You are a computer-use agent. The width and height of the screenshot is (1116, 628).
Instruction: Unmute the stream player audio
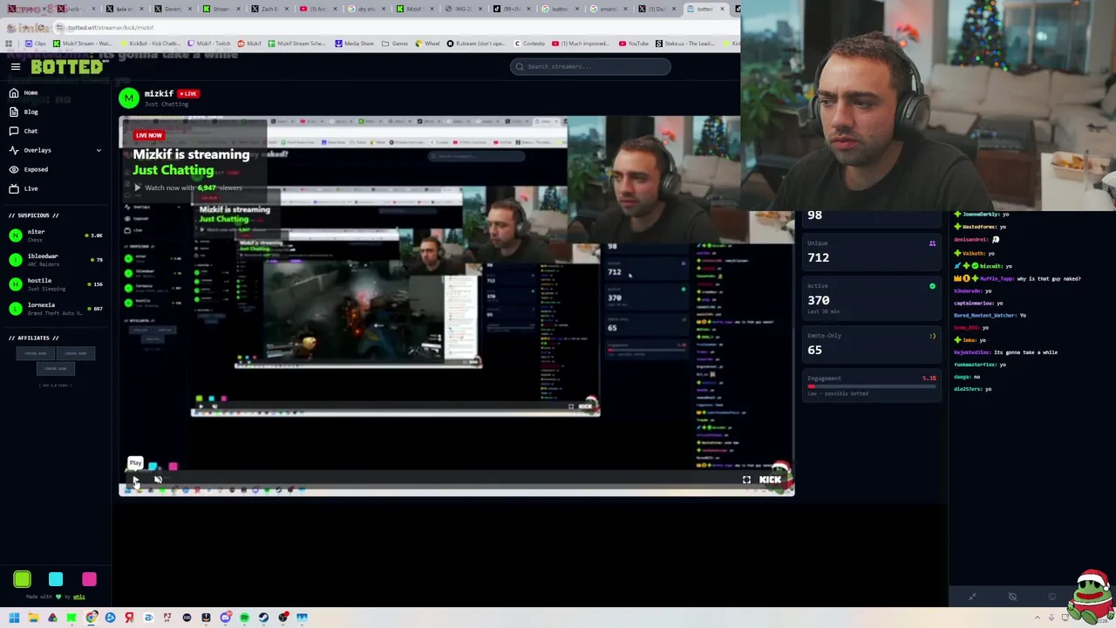pyautogui.click(x=158, y=480)
